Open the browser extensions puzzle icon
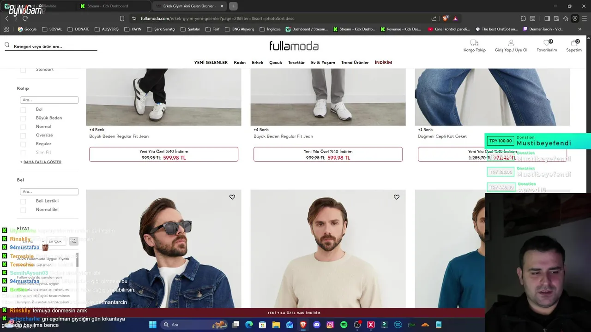 click(523, 18)
